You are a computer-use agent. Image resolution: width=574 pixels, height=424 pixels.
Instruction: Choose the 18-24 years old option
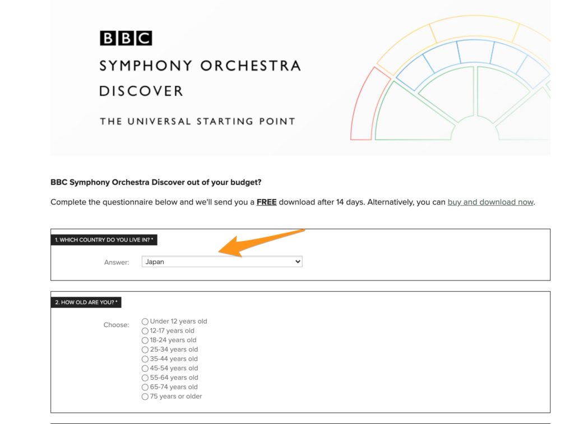tap(145, 340)
